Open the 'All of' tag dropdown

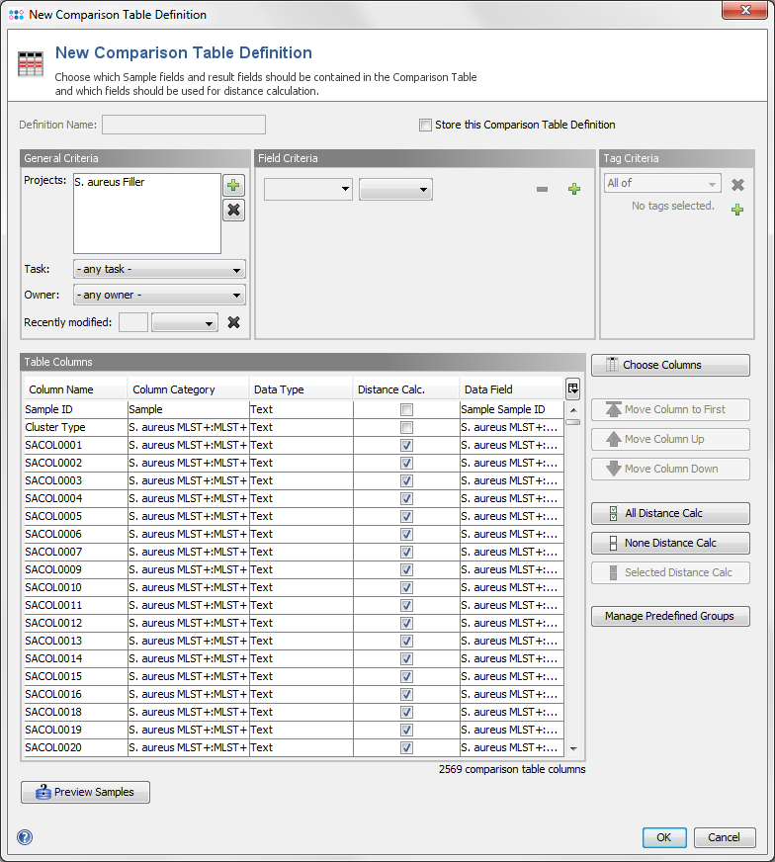click(x=662, y=183)
